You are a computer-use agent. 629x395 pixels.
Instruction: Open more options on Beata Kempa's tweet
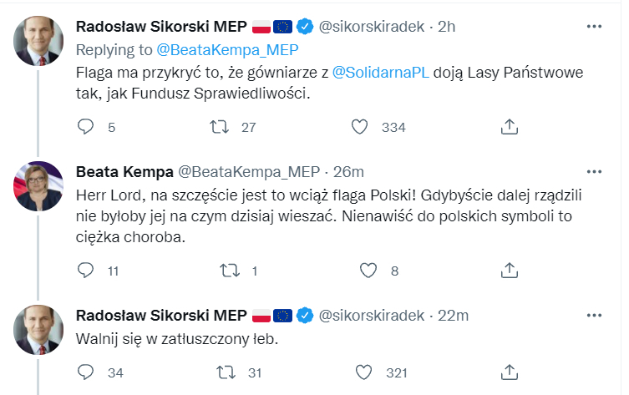tap(594, 171)
